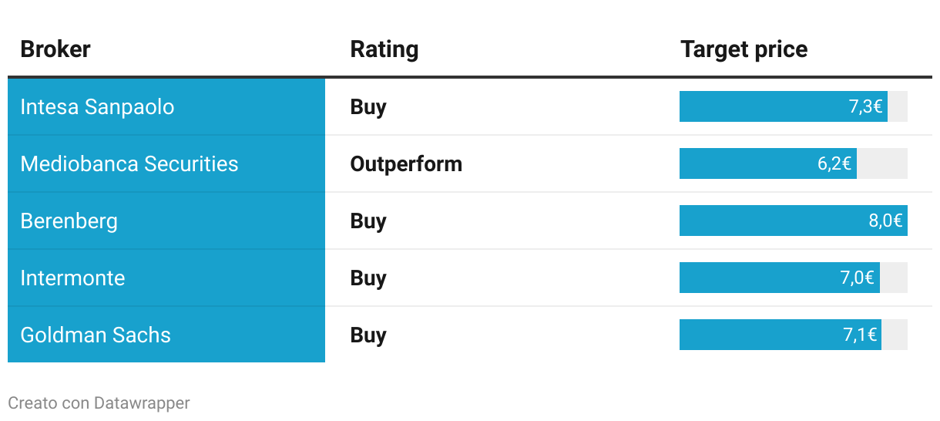Click the 6,2€ target price bar

tap(767, 163)
